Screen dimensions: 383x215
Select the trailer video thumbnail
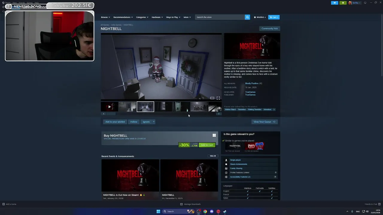[x=109, y=107]
